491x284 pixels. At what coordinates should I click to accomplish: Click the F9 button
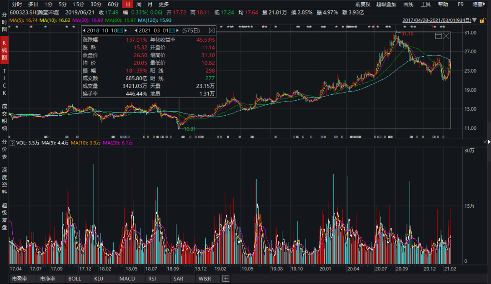click(460, 5)
